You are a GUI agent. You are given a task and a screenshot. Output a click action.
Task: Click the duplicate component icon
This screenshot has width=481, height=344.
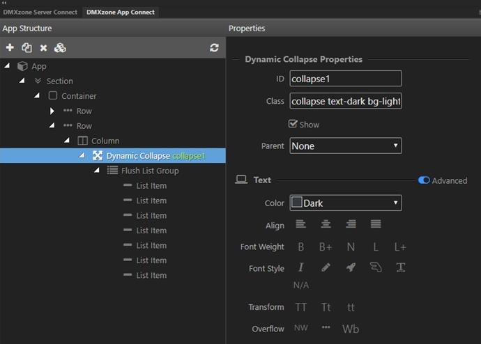point(26,47)
